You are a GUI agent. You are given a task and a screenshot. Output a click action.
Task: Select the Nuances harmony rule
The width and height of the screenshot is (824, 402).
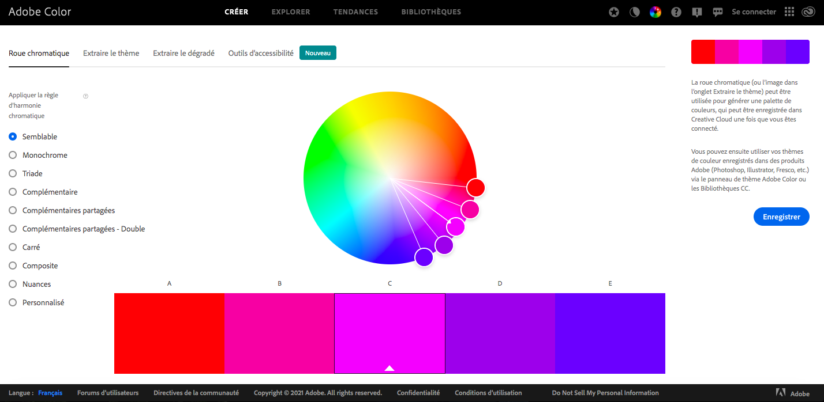click(x=30, y=284)
